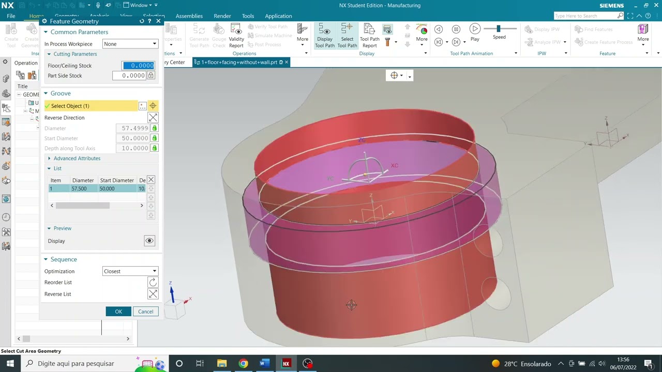662x372 pixels.
Task: Collapse the Preview group
Action: coord(49,228)
